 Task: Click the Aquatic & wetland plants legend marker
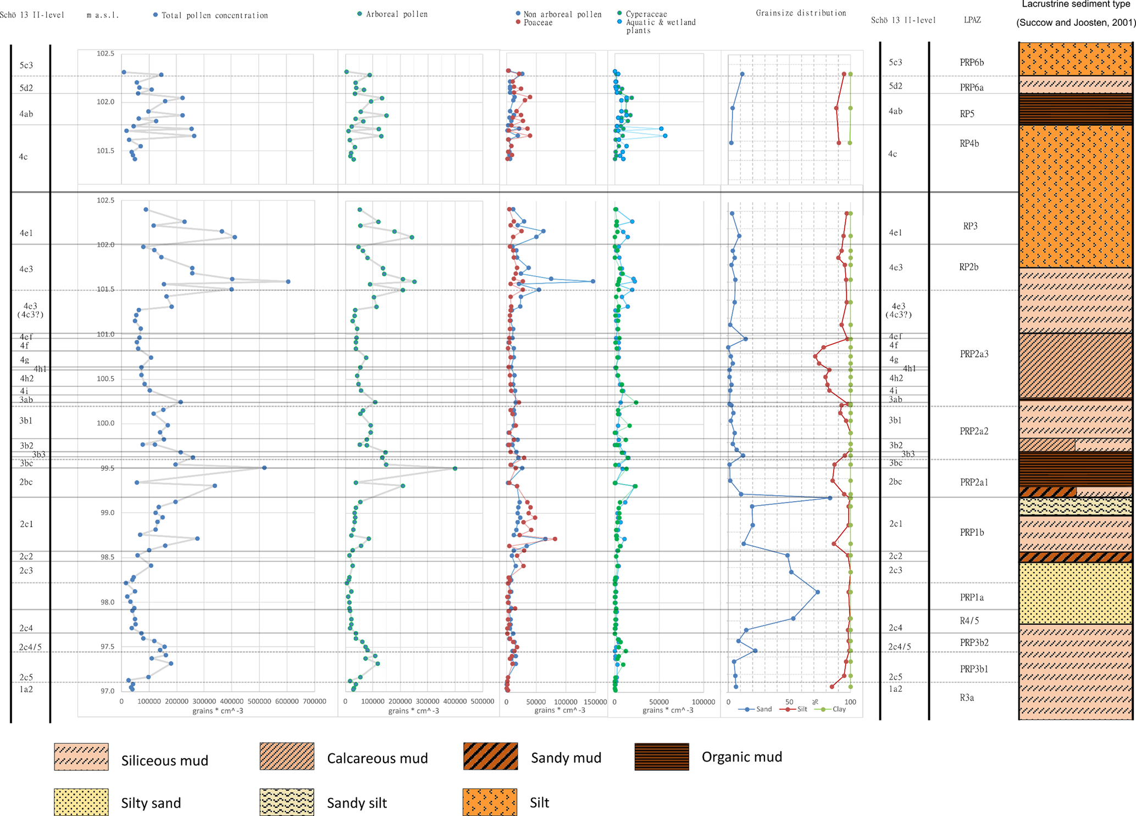pyautogui.click(x=619, y=22)
